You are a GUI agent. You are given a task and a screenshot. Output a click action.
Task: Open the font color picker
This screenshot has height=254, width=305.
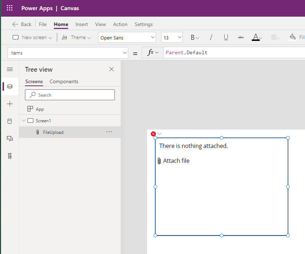[x=256, y=37]
